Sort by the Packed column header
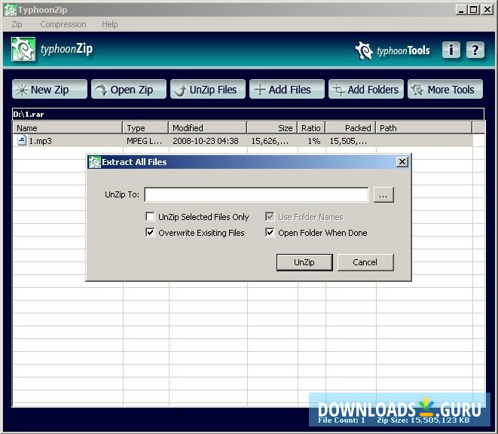The image size is (498, 434). [x=350, y=128]
